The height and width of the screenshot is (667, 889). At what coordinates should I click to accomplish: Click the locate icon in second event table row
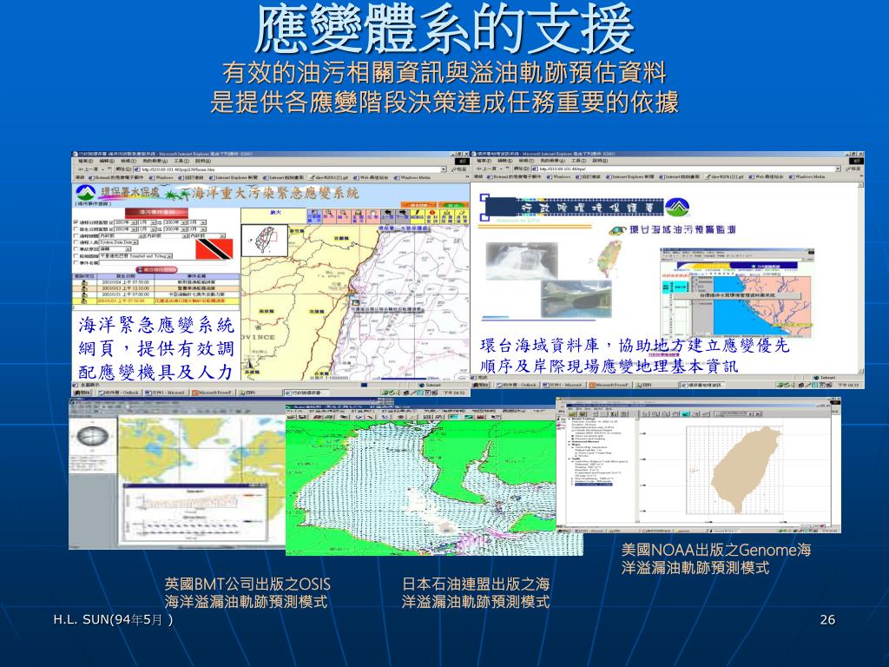[84, 288]
